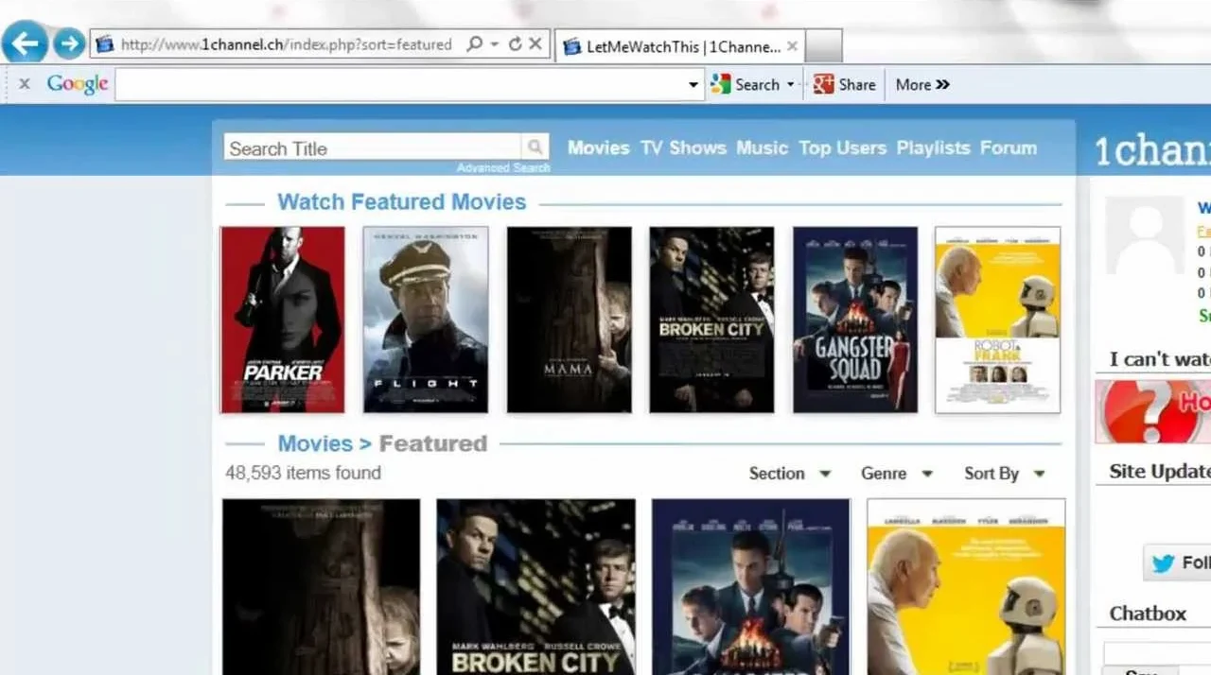Screen dimensions: 1211x675
Task: Click the back navigation arrow
Action: pos(25,43)
